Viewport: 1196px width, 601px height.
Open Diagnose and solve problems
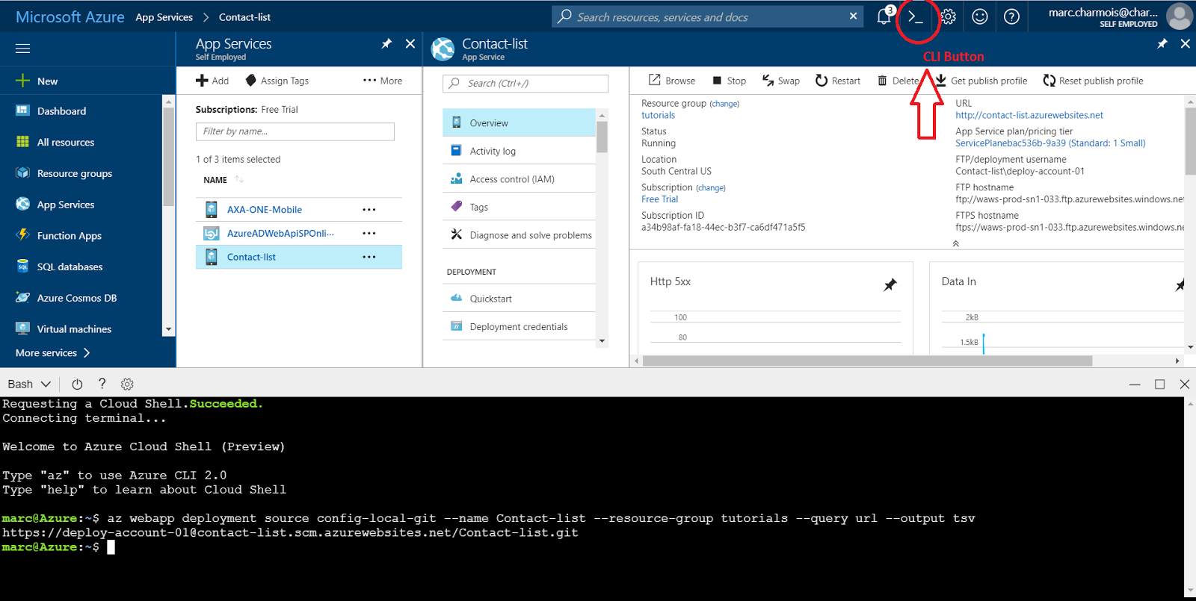519,235
